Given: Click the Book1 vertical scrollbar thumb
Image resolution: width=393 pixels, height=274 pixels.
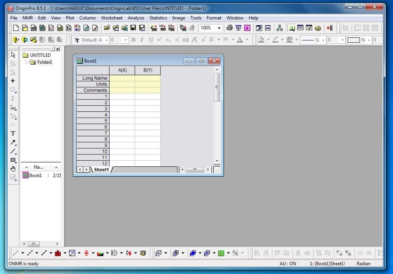Looking at the screenshot, I should pyautogui.click(x=217, y=87).
